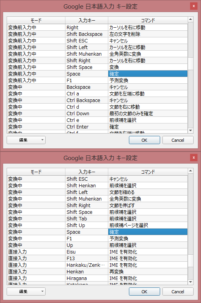Select highlighted 確定 cell in 変換中 Space row

click(x=148, y=232)
